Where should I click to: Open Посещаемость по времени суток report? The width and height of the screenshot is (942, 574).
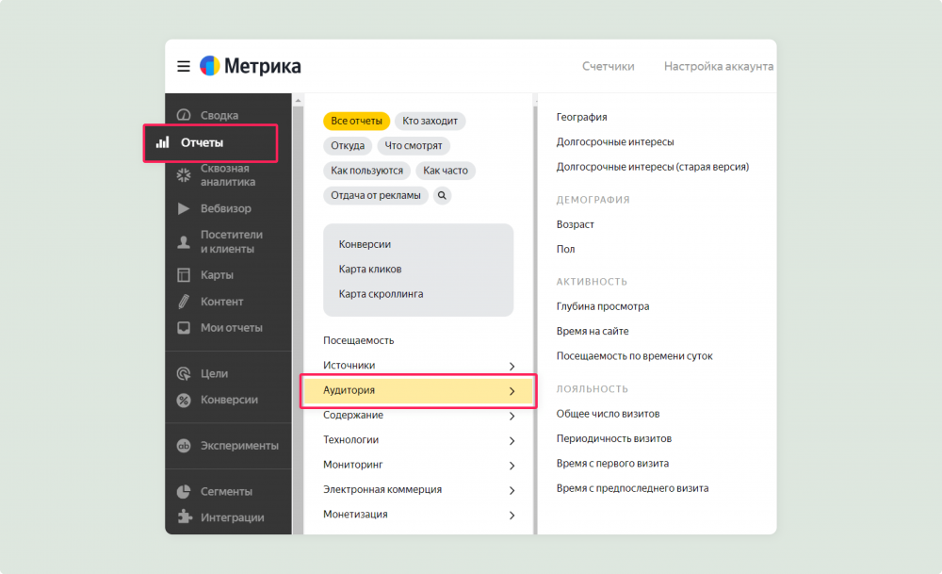coord(634,356)
